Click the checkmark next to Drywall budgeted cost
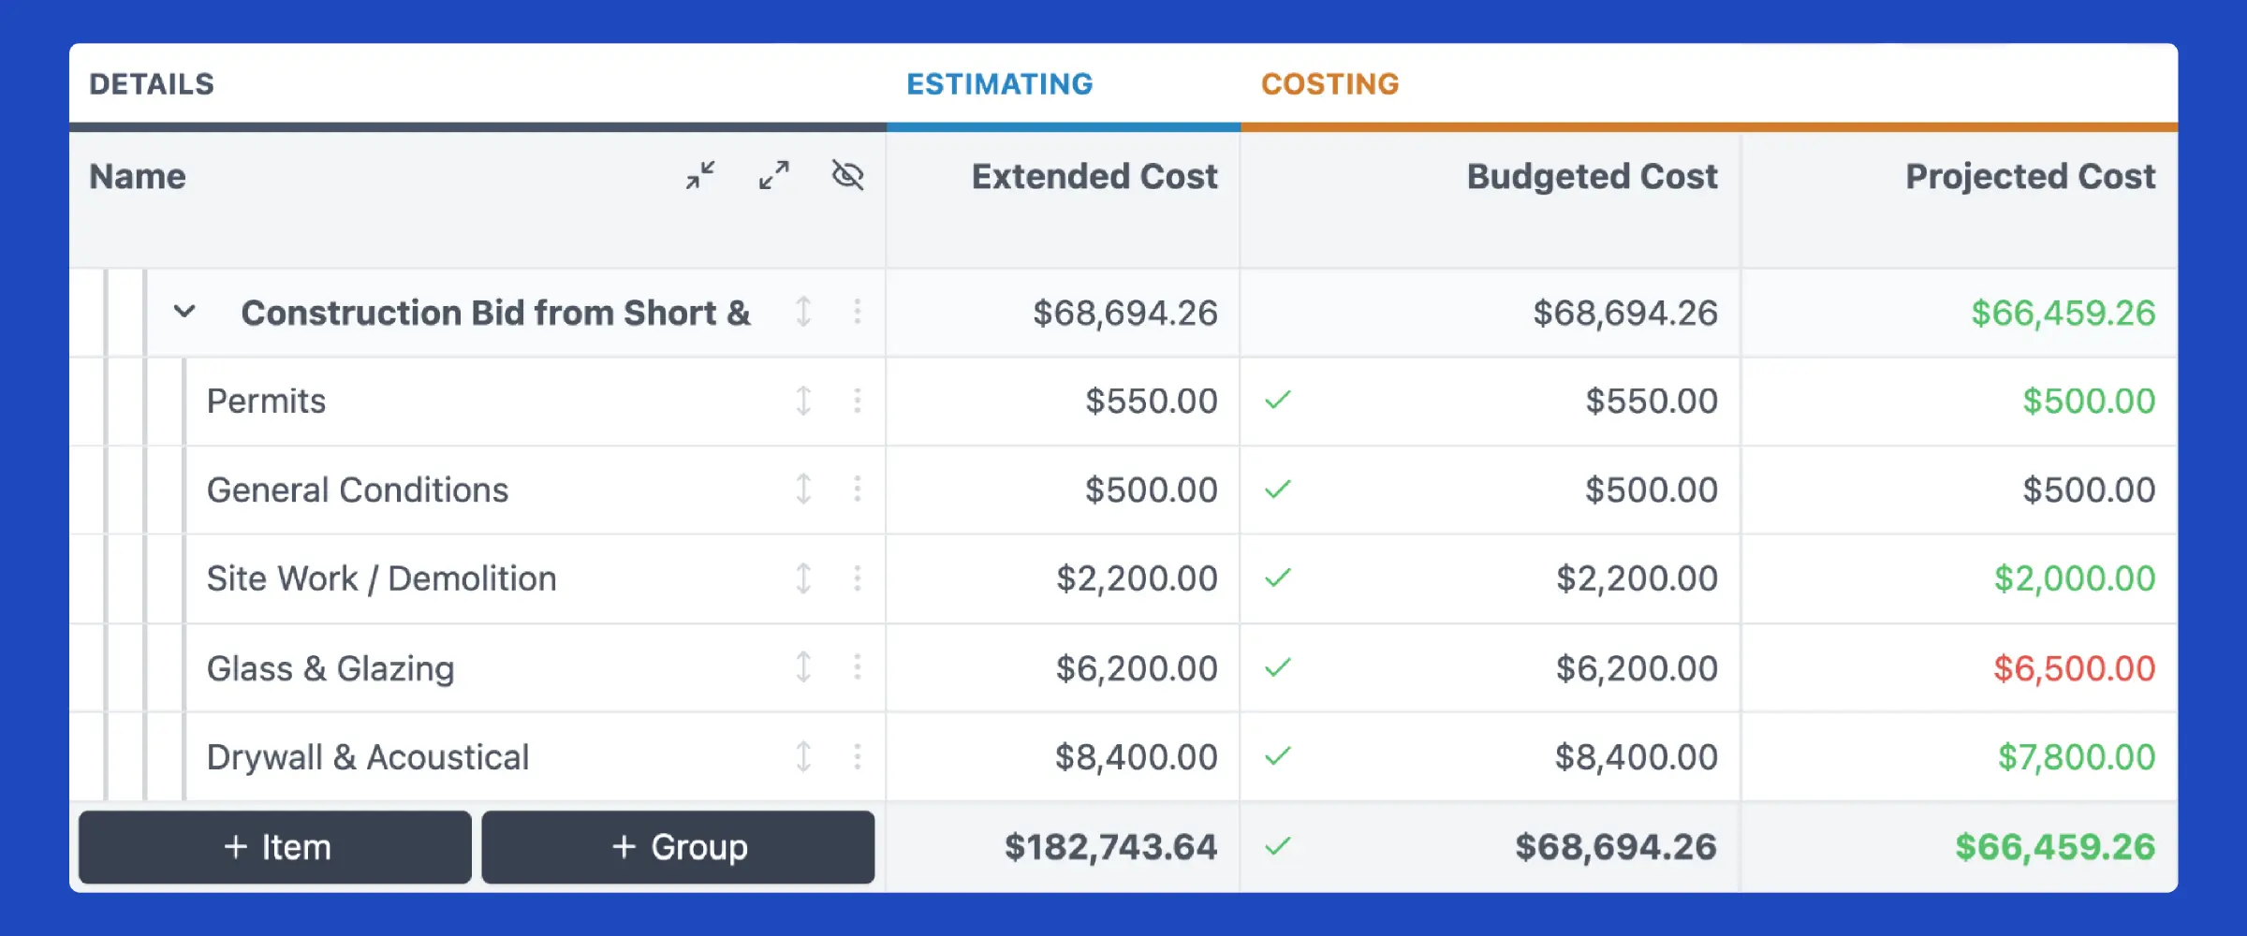 click(1276, 756)
